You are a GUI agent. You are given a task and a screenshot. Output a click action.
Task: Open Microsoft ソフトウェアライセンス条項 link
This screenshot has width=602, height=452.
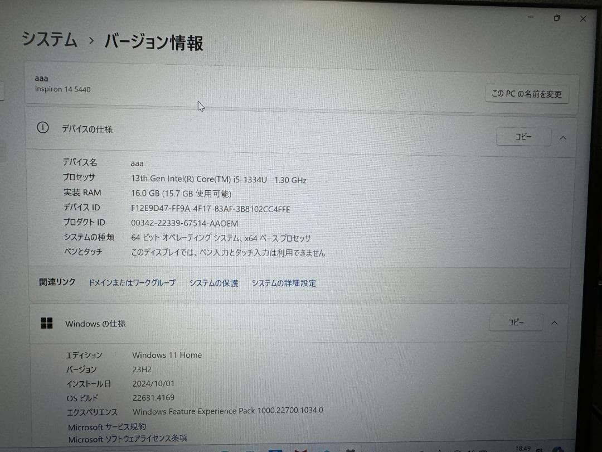click(128, 439)
